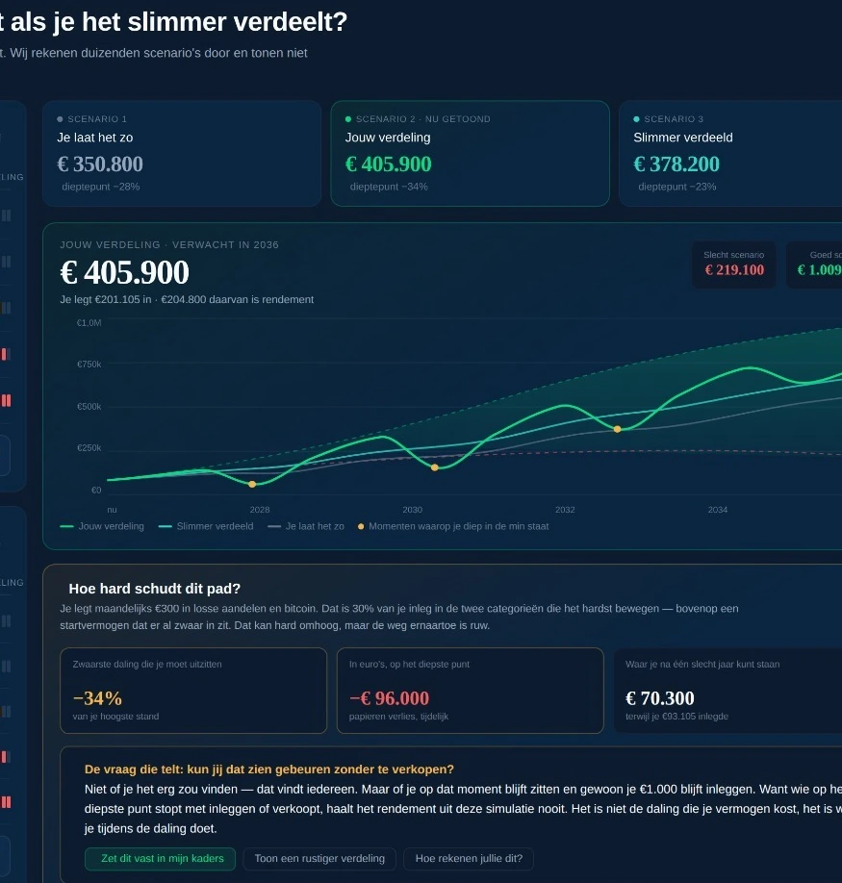Click 'van je hoogste stand' caption
The image size is (842, 883).
115,717
